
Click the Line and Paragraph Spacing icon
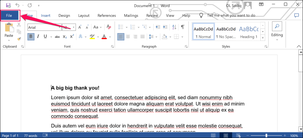tap(151, 36)
